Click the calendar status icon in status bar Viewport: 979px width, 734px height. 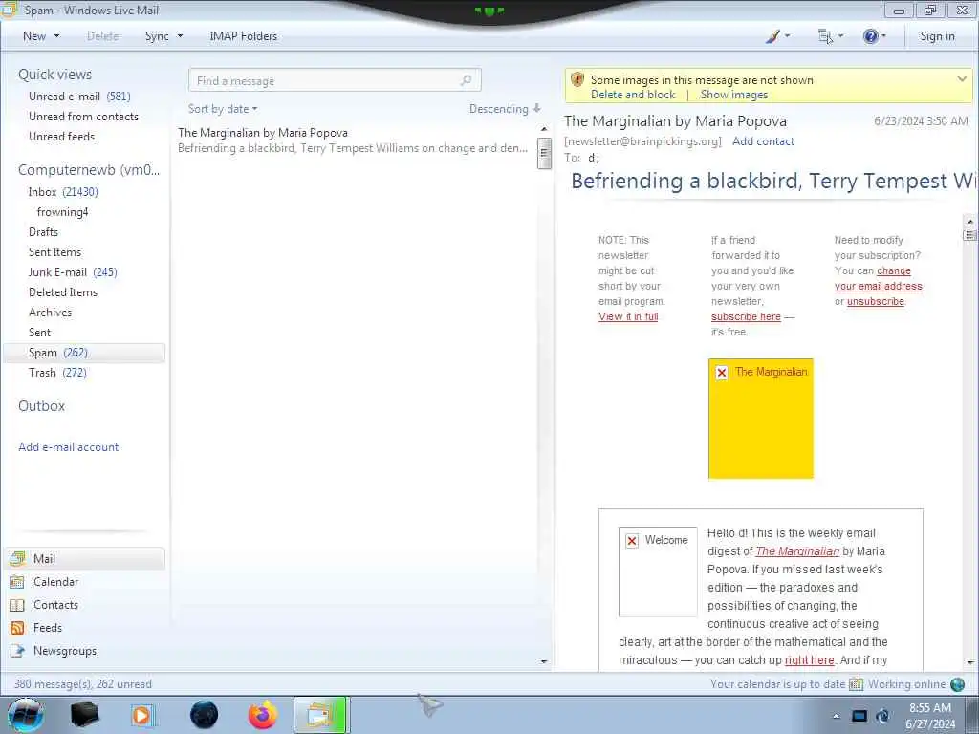[856, 684]
